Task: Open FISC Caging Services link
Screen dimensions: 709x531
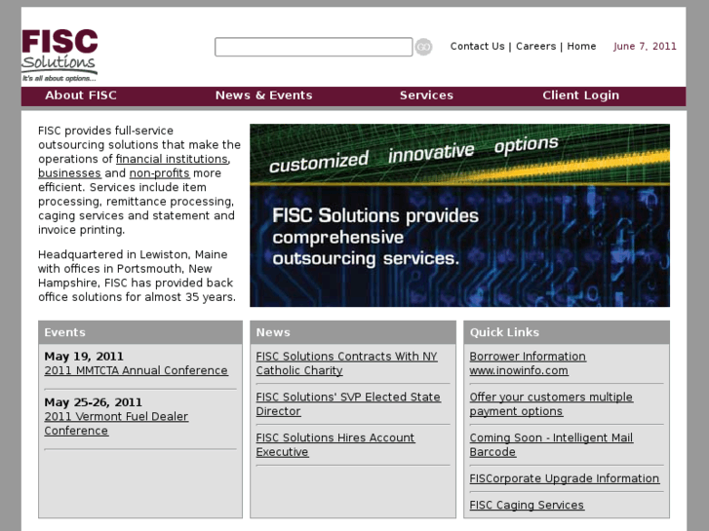Action: pyautogui.click(x=527, y=506)
